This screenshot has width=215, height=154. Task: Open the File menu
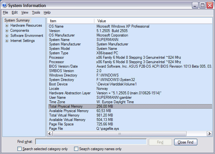pos(5,12)
